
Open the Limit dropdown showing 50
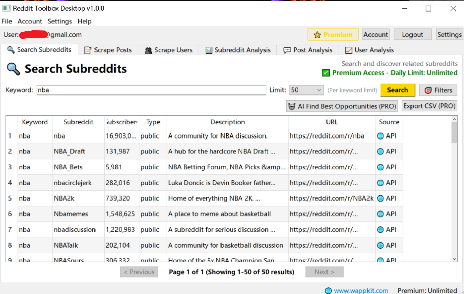coord(306,90)
